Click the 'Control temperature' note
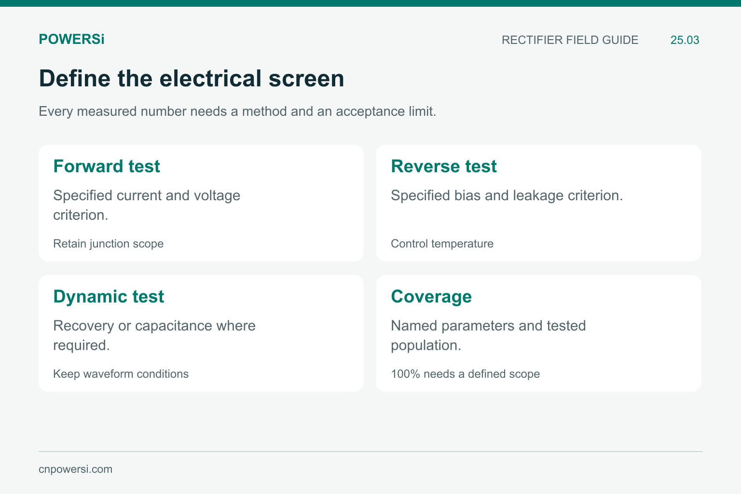This screenshot has height=494, width=741. 442,244
